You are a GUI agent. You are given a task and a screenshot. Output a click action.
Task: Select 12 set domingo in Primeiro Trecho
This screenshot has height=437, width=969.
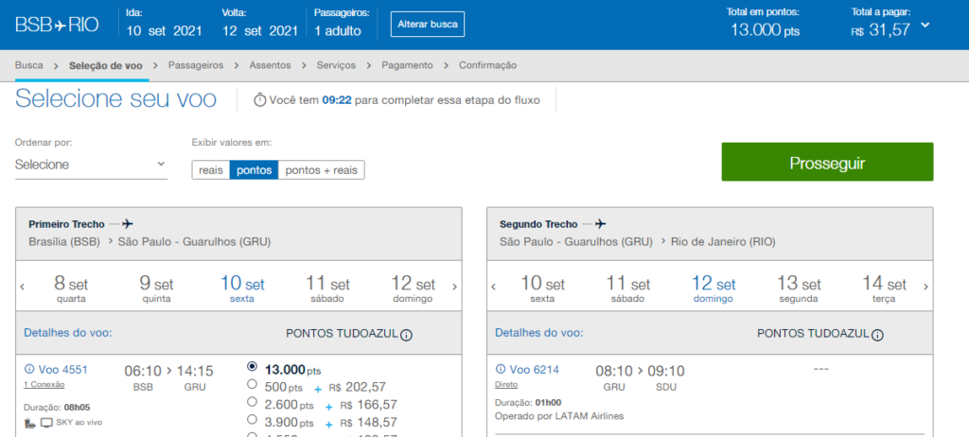pyautogui.click(x=414, y=289)
